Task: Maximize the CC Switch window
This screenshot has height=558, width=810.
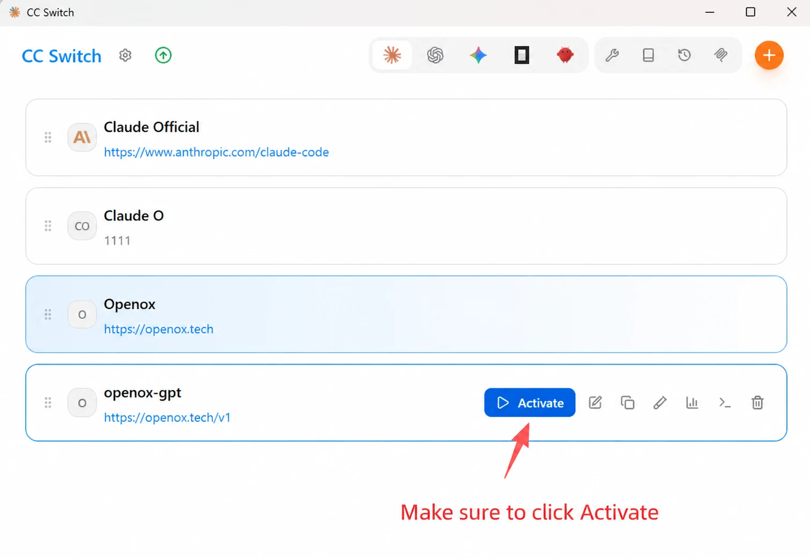Action: pyautogui.click(x=750, y=12)
